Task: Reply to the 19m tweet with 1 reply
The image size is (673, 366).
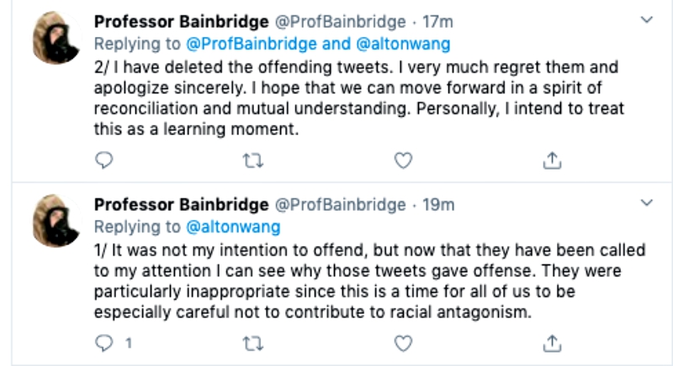Action: (103, 342)
